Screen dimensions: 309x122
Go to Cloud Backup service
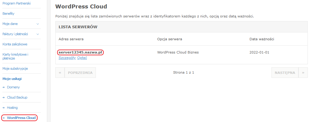(x=17, y=97)
